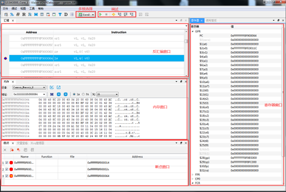Select the $29(sp) register row

[236, 162]
